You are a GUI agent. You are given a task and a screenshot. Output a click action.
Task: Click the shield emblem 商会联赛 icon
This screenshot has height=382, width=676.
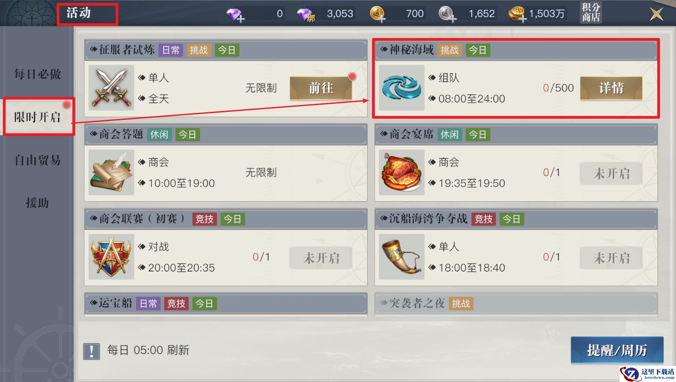tap(111, 257)
